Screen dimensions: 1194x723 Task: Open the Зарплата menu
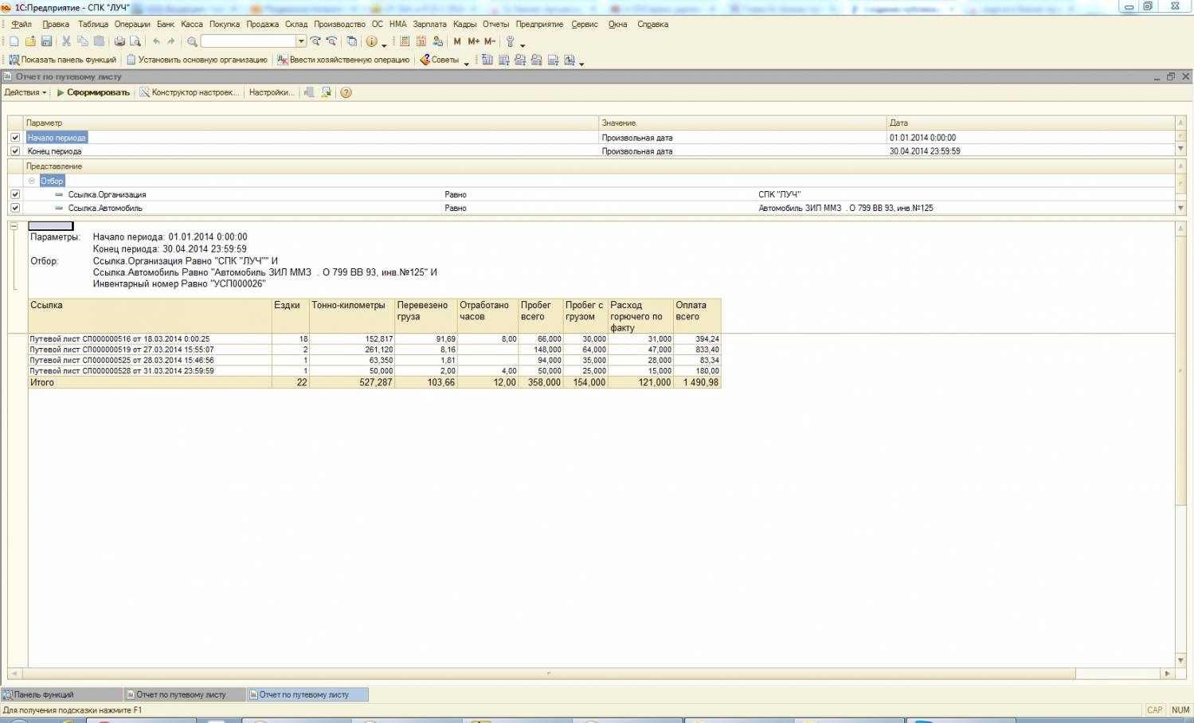[429, 25]
